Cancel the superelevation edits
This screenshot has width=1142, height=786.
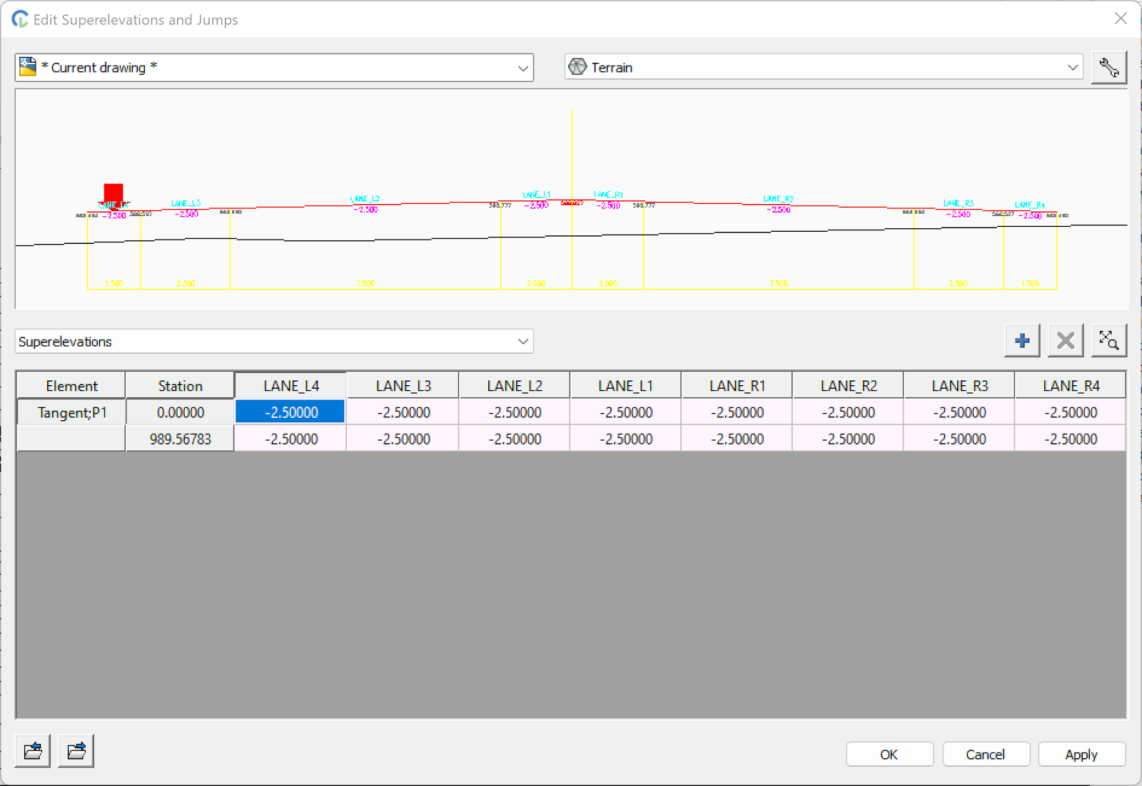click(x=985, y=755)
